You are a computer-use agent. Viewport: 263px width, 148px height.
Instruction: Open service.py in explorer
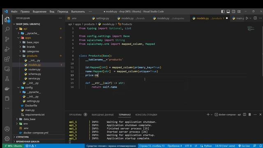pos(34,79)
